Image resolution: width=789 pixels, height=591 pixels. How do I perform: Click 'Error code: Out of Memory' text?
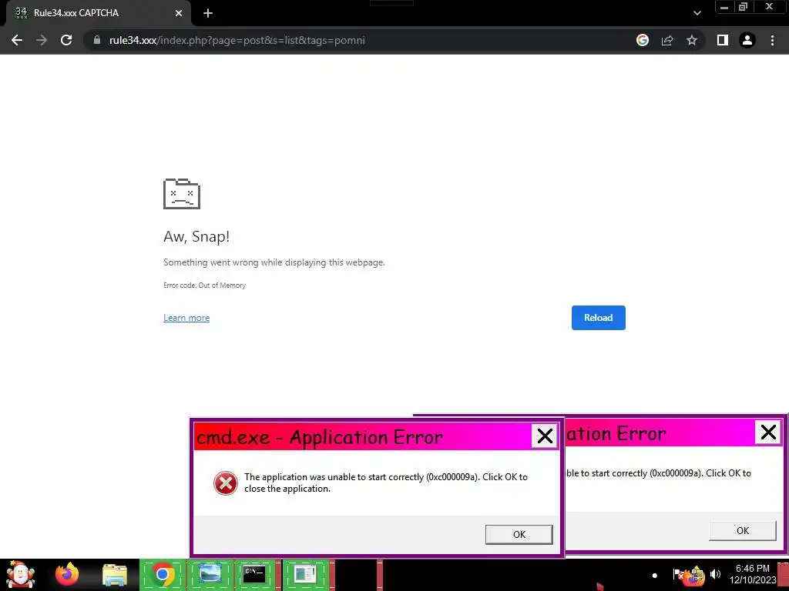204,285
